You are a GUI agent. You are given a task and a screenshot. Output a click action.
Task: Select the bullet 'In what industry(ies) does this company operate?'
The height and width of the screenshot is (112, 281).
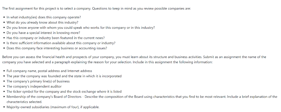44,17
